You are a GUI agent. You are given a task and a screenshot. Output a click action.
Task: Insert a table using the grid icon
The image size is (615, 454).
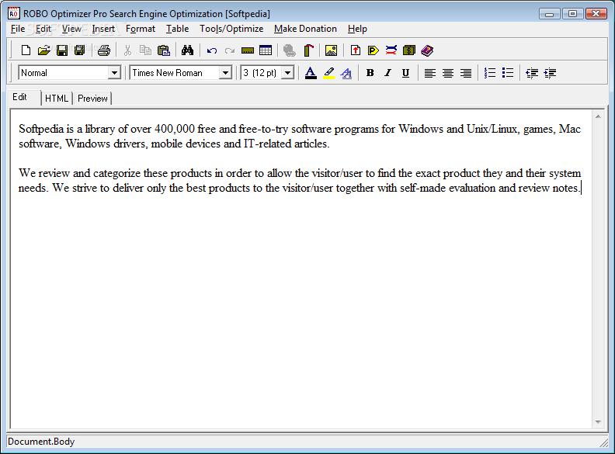tap(266, 50)
